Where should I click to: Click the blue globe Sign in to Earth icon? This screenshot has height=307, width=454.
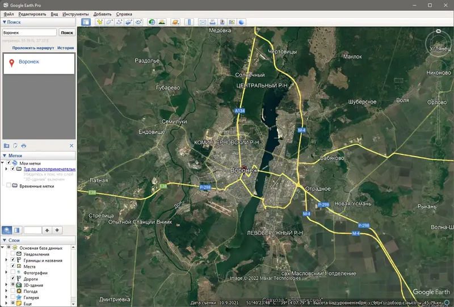242,22
